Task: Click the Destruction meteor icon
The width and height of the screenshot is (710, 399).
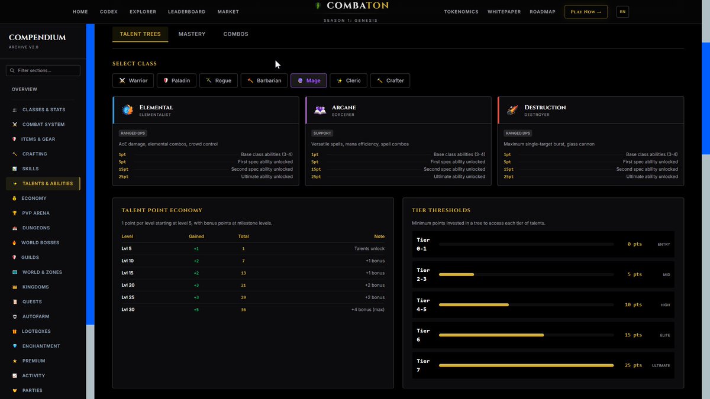Action: 512,110
